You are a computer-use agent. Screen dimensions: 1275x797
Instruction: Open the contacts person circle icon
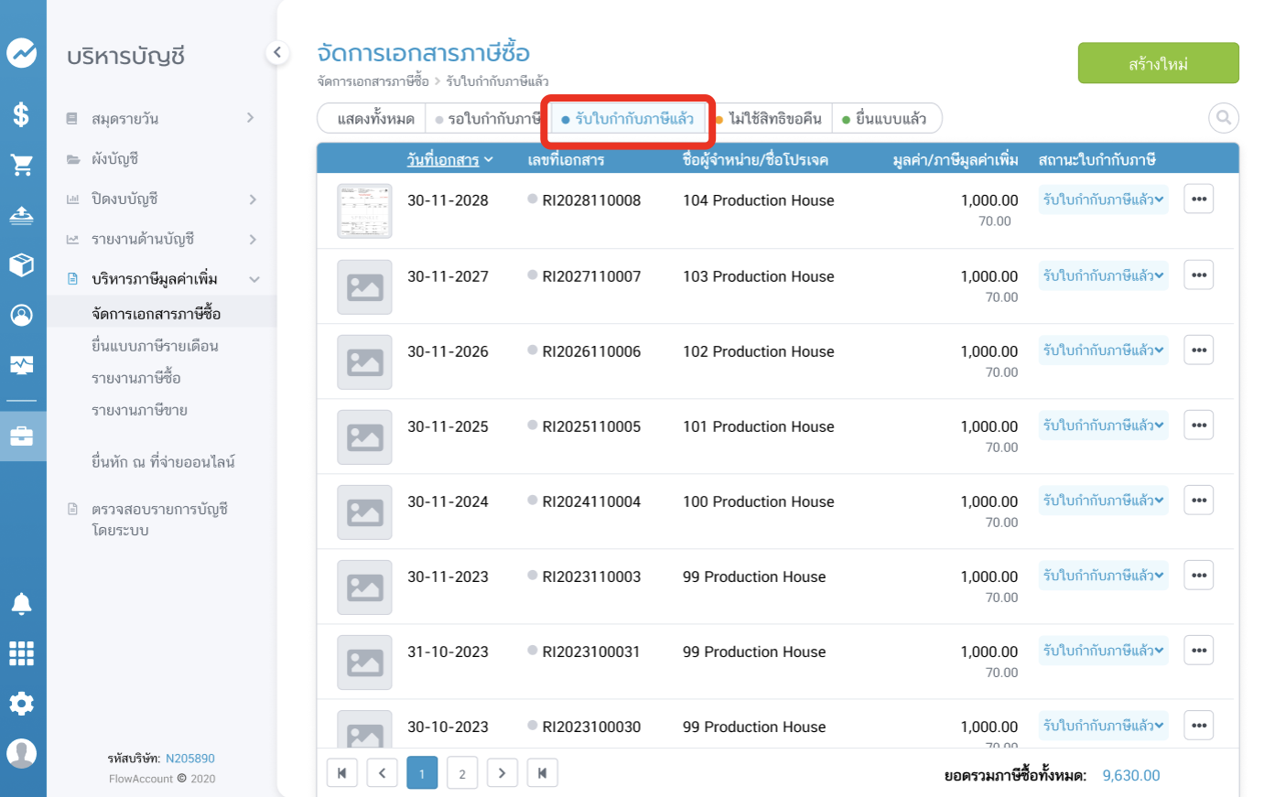coord(22,315)
